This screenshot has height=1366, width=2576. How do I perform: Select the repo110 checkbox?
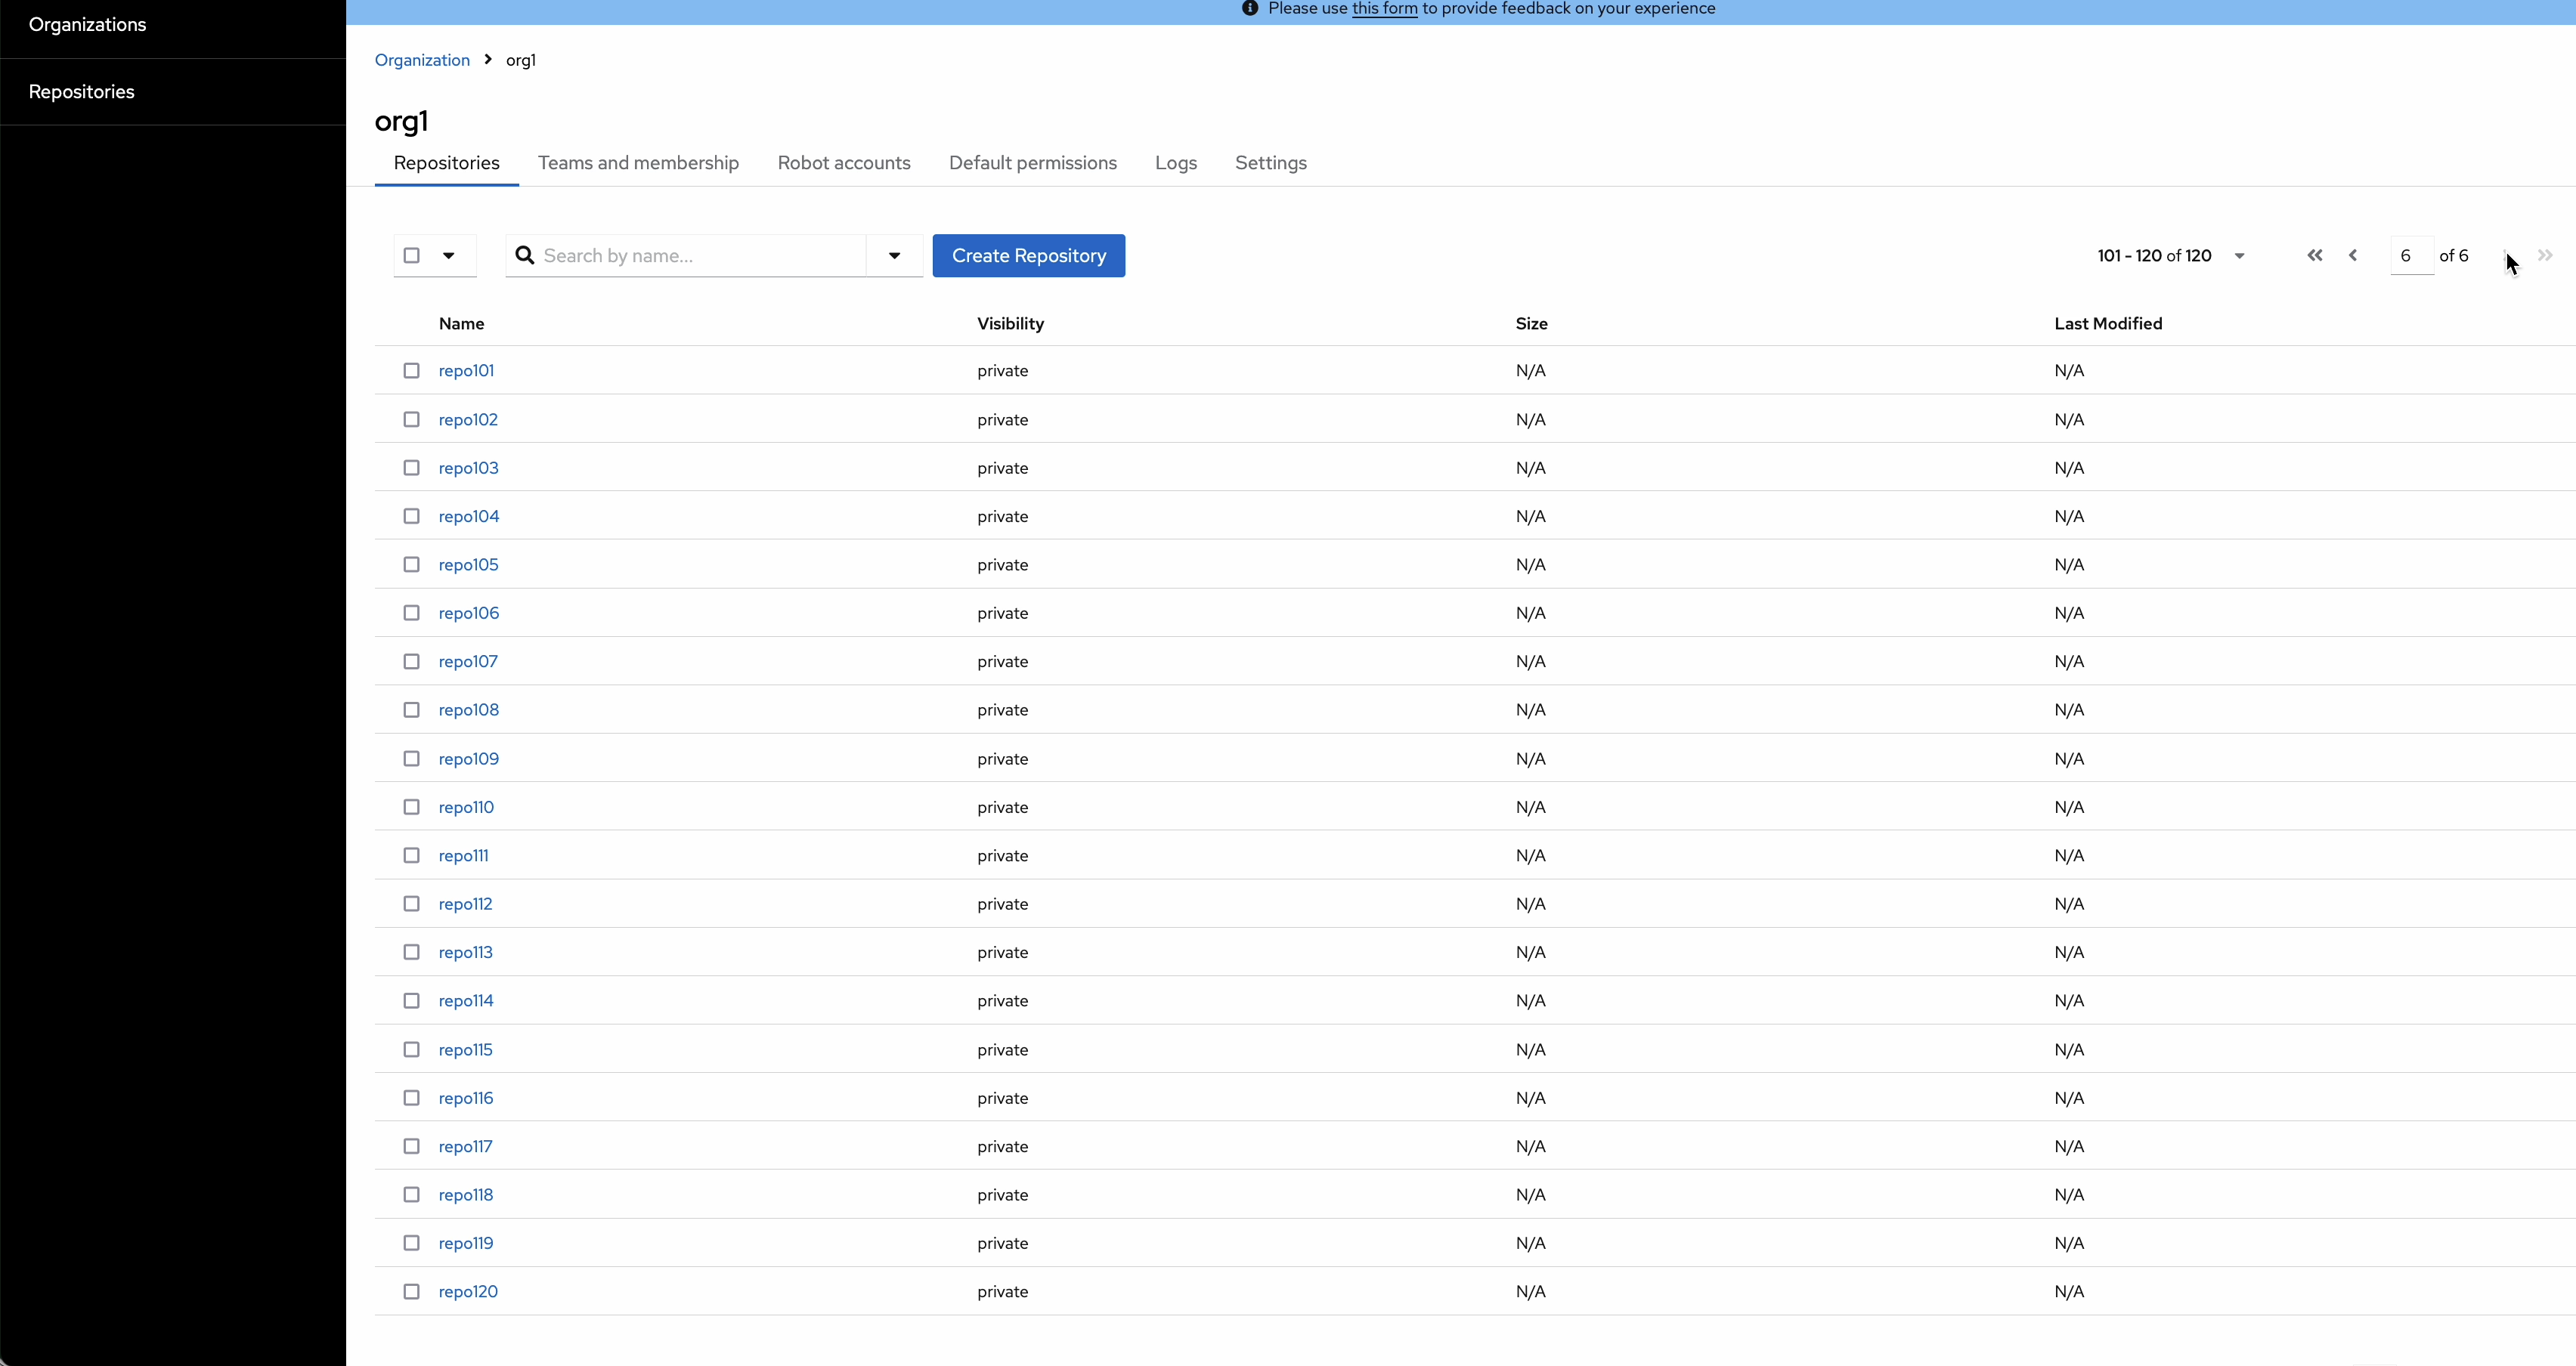point(411,808)
